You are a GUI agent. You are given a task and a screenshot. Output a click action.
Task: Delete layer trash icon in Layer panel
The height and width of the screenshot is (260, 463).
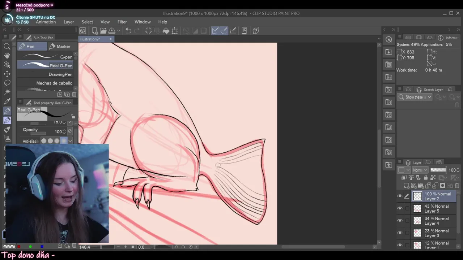(456, 186)
